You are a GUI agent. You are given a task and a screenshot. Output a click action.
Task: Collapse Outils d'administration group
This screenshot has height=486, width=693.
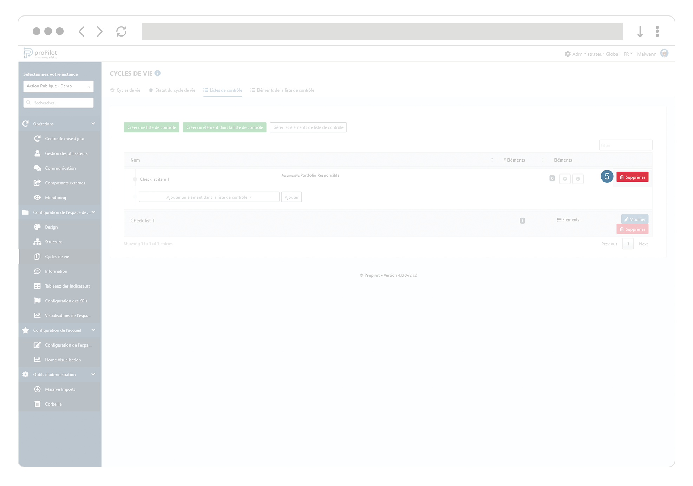click(x=93, y=374)
